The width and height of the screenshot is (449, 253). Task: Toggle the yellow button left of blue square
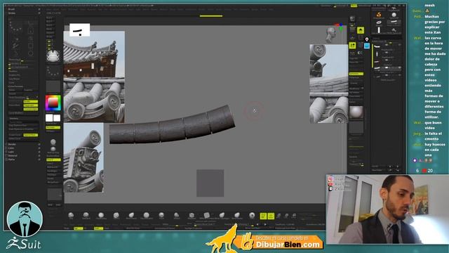coord(352,45)
